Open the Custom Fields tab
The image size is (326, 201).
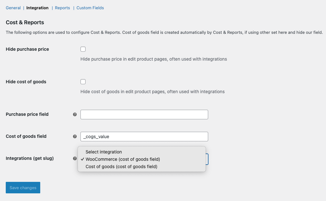pos(90,8)
